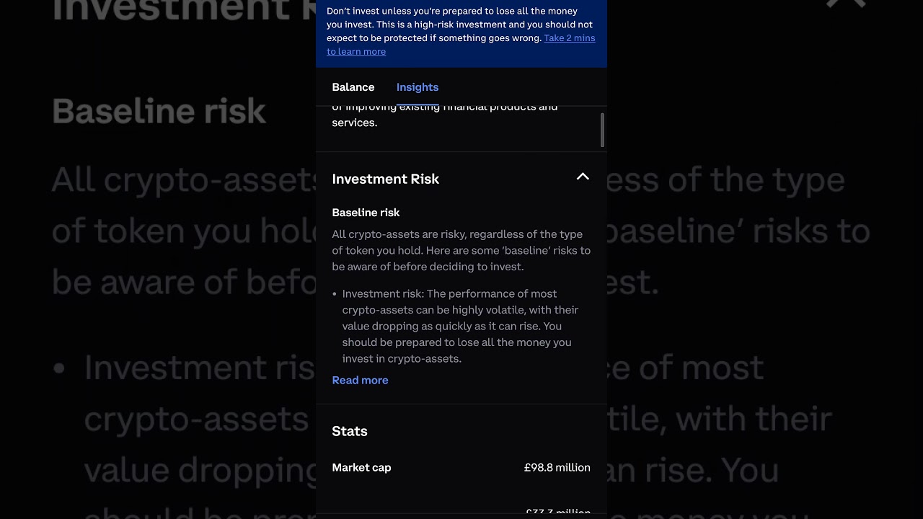This screenshot has height=519, width=923.
Task: Click the blurred background chevron at top right
Action: point(845,4)
